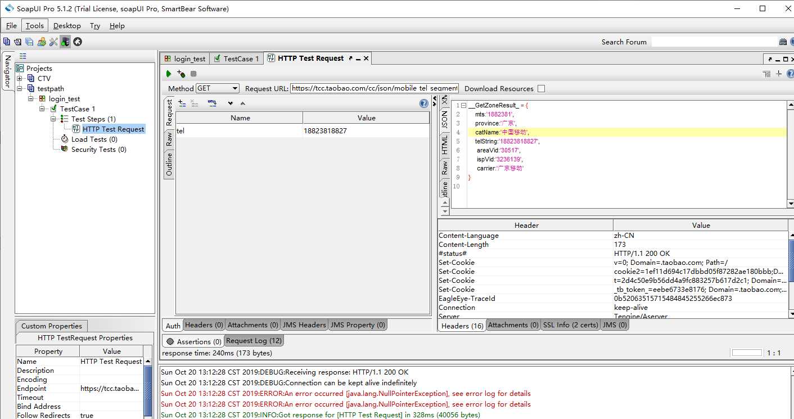Open the help icon above the parameters table
The height and width of the screenshot is (419, 794).
(424, 103)
